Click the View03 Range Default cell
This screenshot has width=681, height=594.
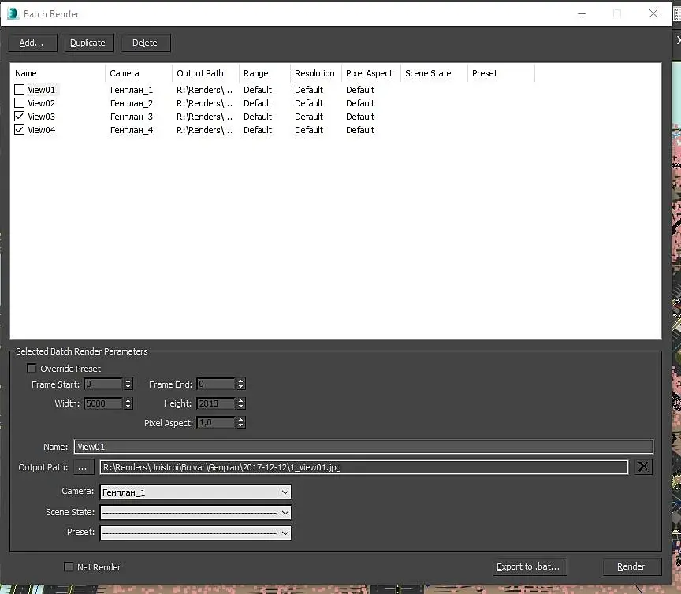click(258, 117)
